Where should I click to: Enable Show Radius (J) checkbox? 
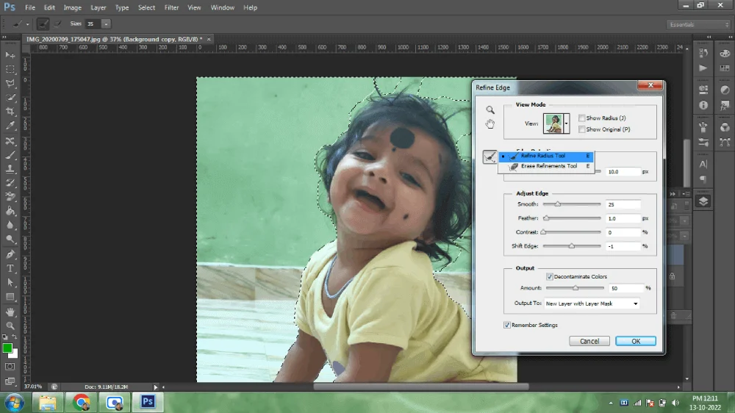click(x=581, y=118)
